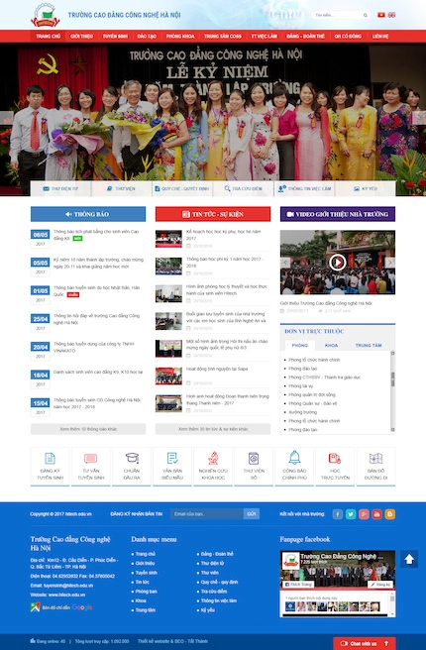The width and height of the screenshot is (426, 650).
Task: Open the Tuyển sinh menu item
Action: (x=115, y=36)
